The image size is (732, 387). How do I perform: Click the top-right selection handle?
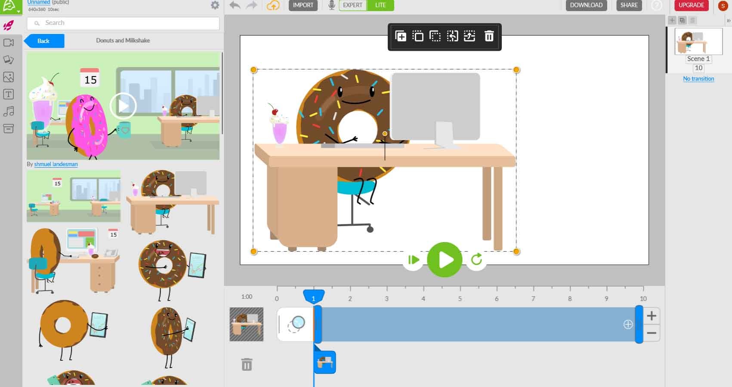click(516, 70)
